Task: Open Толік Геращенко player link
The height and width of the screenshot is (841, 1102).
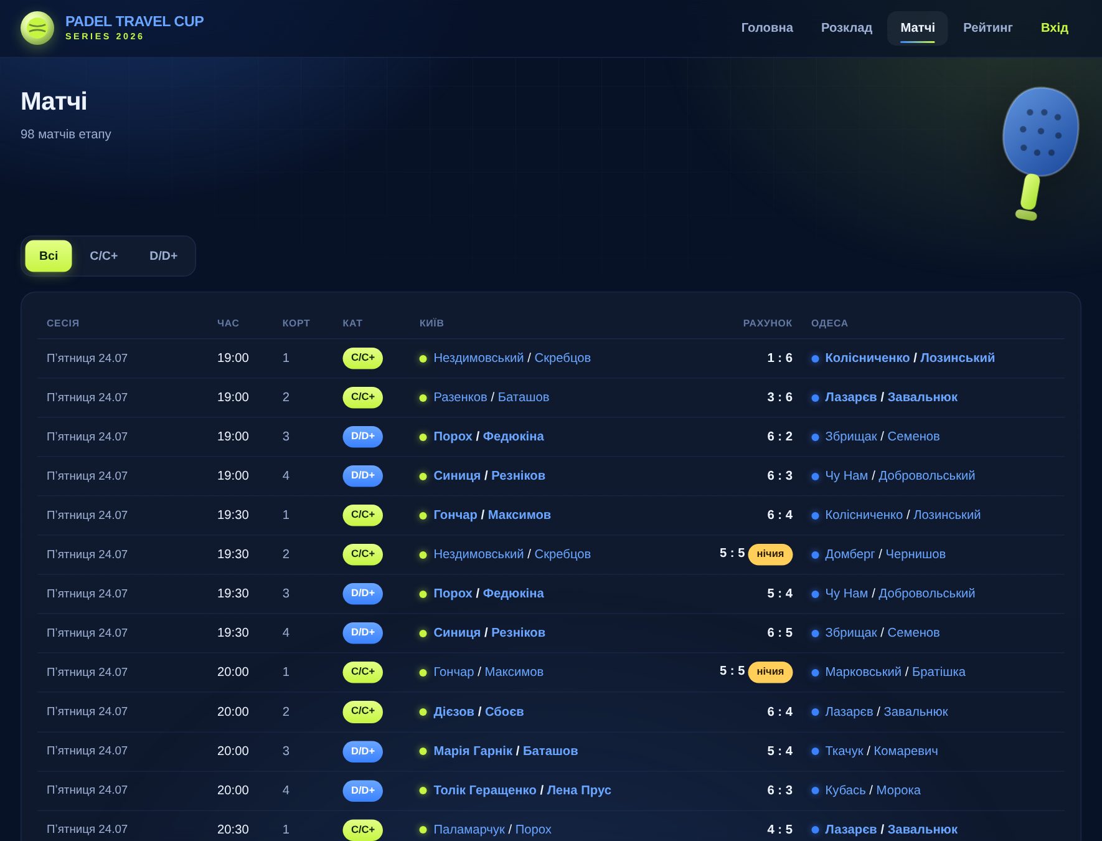Action: pyautogui.click(x=485, y=791)
